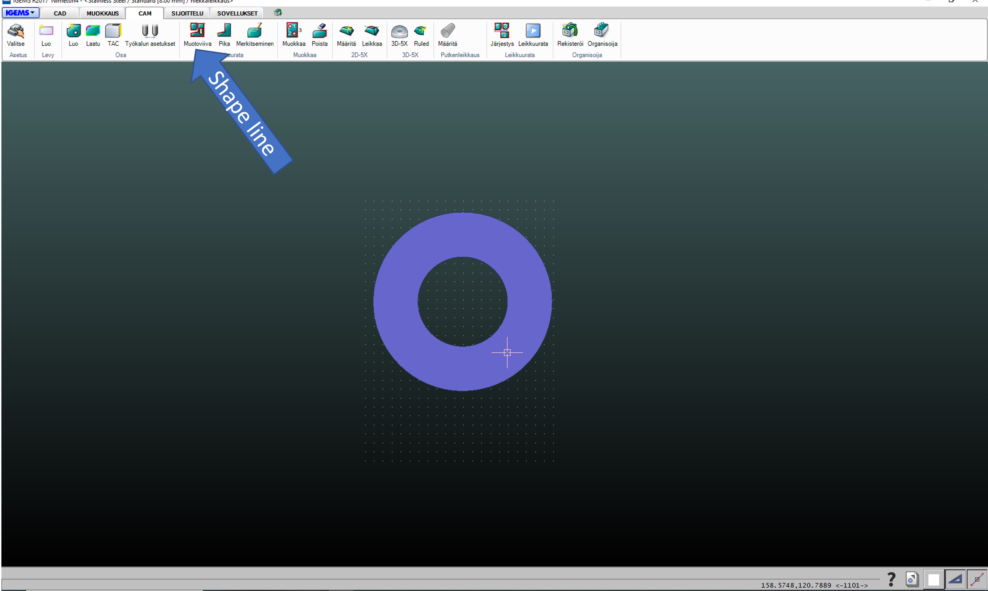Image resolution: width=988 pixels, height=591 pixels.
Task: Select the CAM ribbon tab
Action: pos(145,13)
